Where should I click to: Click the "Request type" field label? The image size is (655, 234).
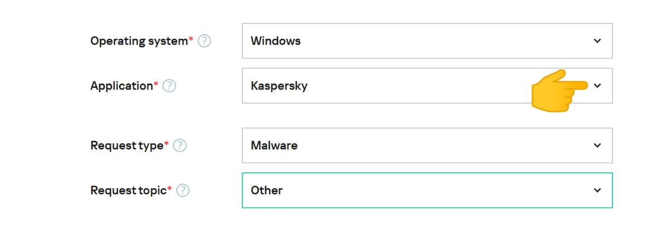[x=127, y=146]
